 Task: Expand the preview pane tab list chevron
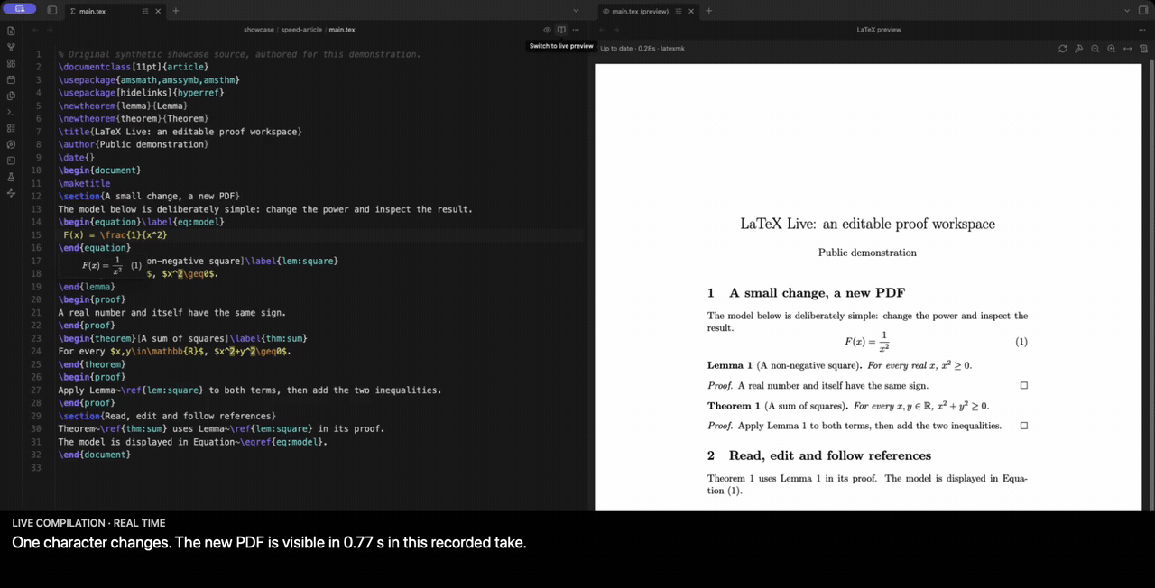coord(1125,11)
